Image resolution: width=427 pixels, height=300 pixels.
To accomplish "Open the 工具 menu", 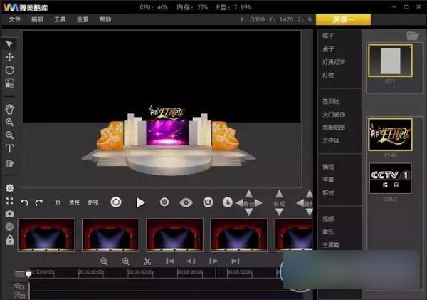I will [x=60, y=19].
